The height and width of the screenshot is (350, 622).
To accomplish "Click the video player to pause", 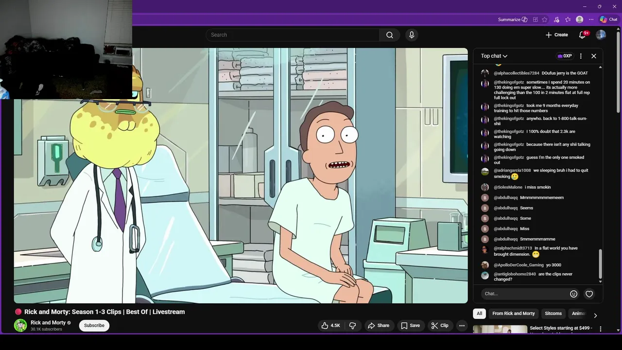I will tap(241, 176).
